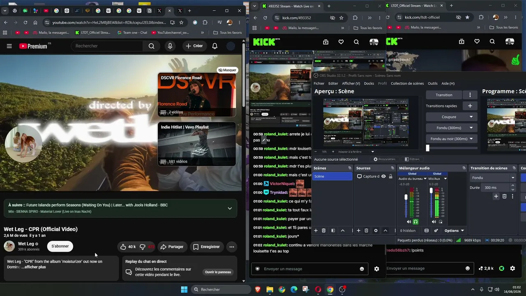Open the Docks menu in OBS
This screenshot has height=296, width=526.
point(369,83)
